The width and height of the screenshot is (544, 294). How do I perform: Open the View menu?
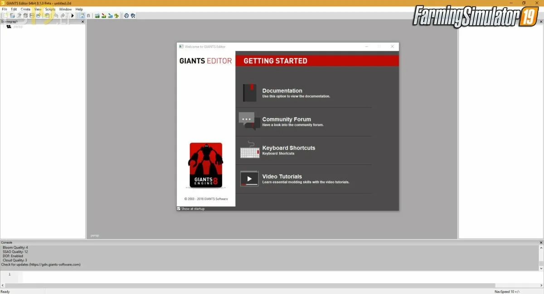click(x=38, y=9)
